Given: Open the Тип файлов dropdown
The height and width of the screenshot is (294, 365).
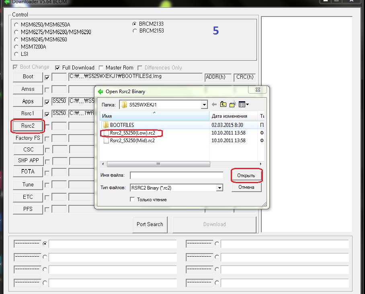Looking at the screenshot, I should (219, 188).
